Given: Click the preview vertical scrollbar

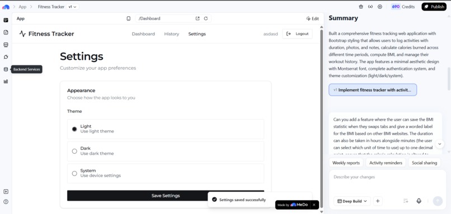Looking at the screenshot, I should pyautogui.click(x=322, y=118).
